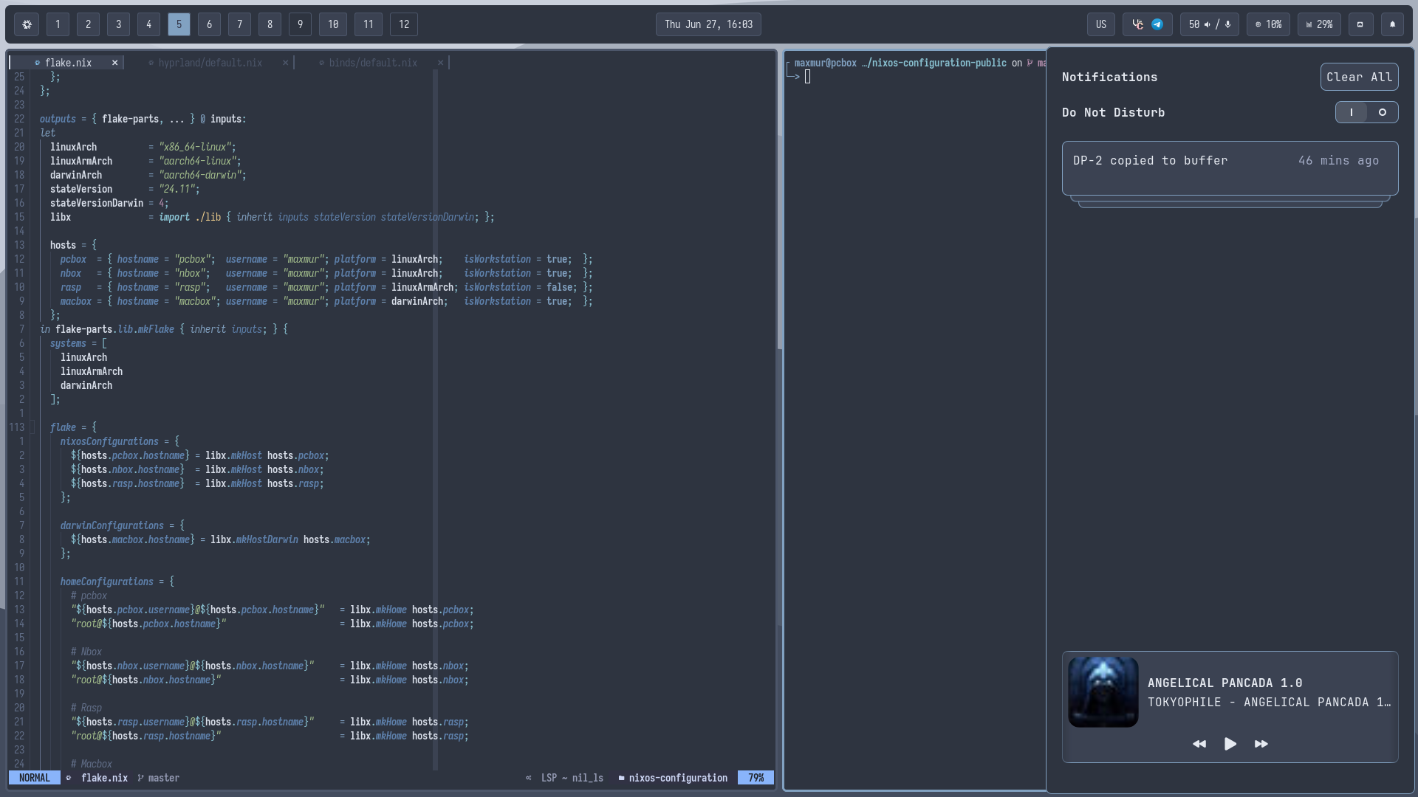Viewport: 1418px width, 797px height.
Task: Open the date and time widget
Action: tap(708, 24)
